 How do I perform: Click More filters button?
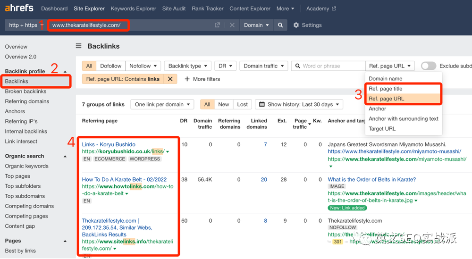click(202, 79)
